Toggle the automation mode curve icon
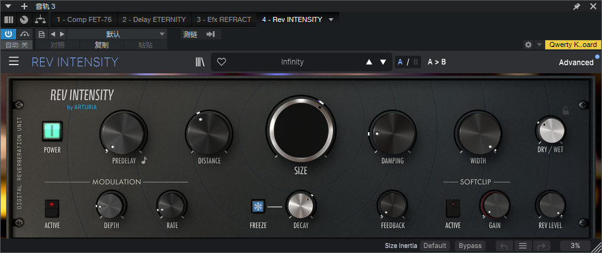602x253 pixels. (x=24, y=34)
